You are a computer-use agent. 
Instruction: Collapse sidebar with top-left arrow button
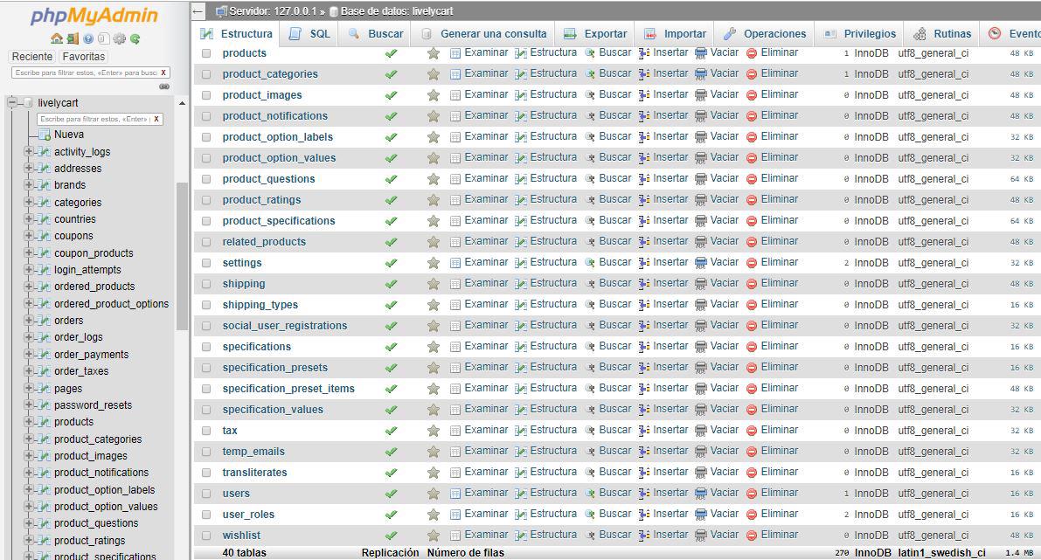198,11
